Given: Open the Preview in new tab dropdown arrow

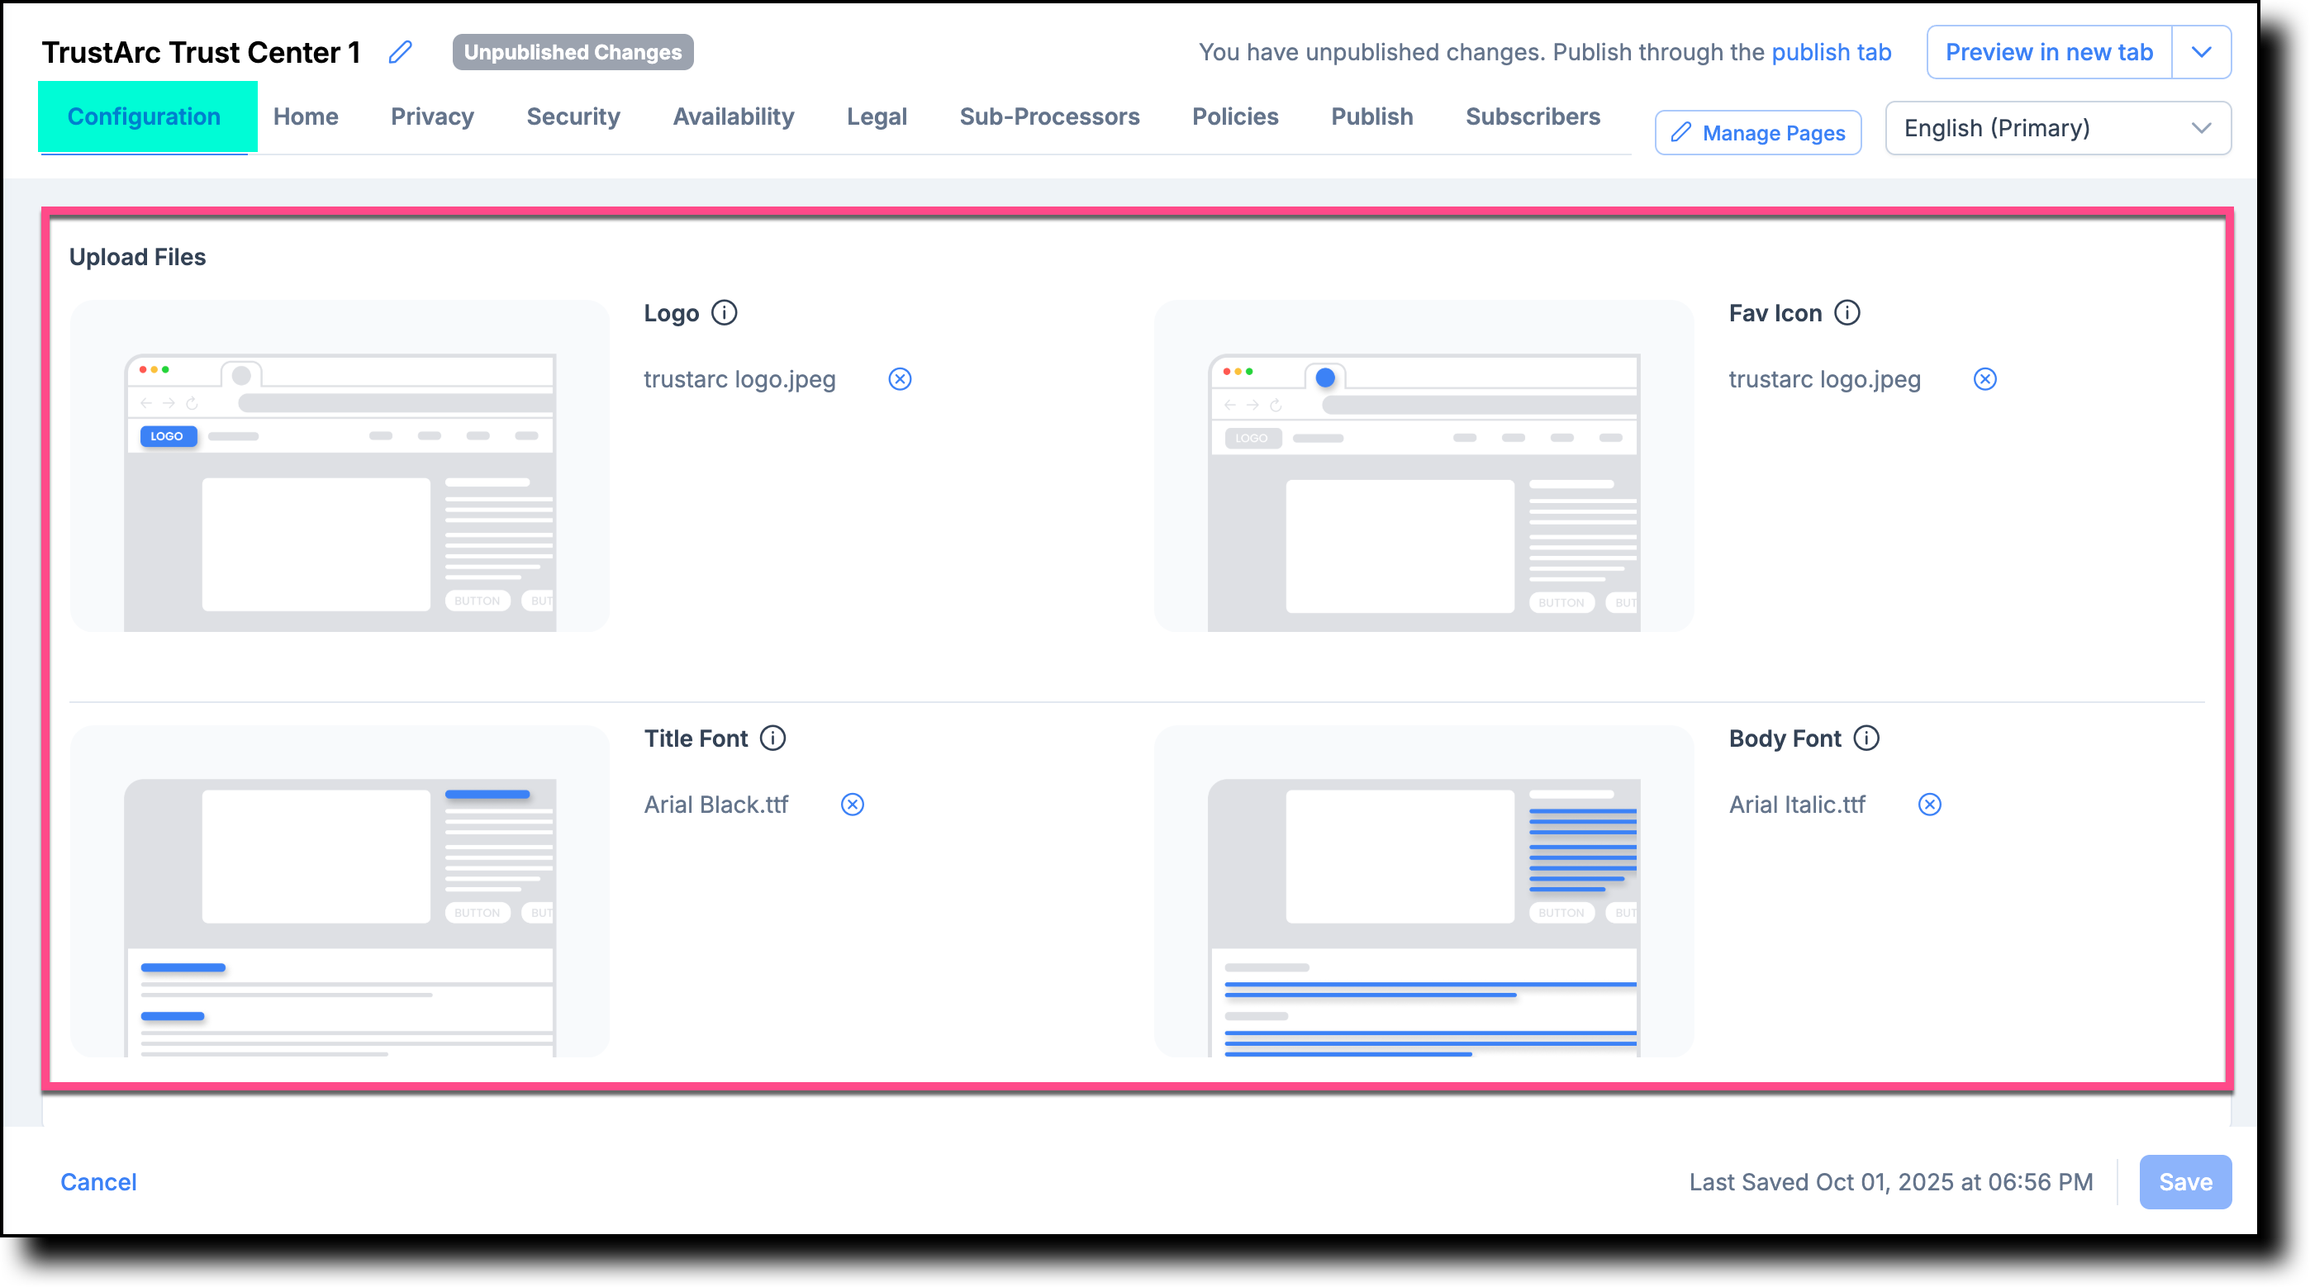Looking at the screenshot, I should [2202, 52].
